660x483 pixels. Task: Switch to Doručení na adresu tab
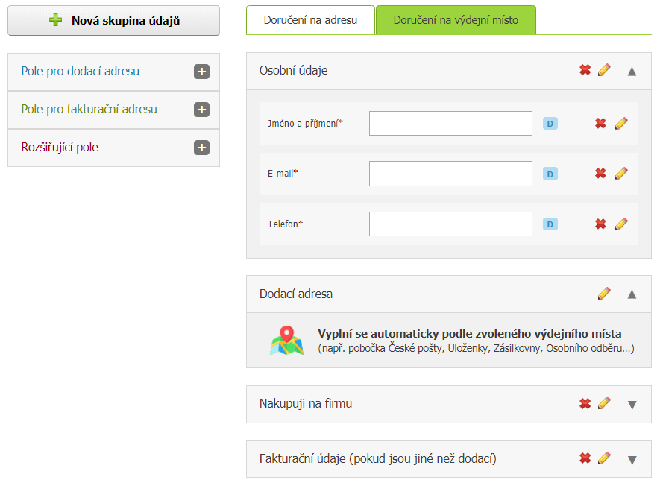(x=311, y=20)
